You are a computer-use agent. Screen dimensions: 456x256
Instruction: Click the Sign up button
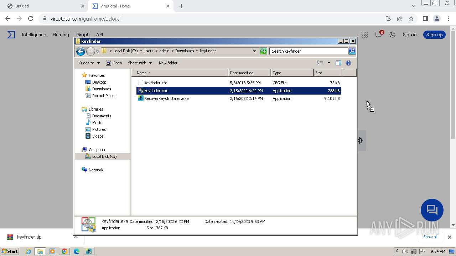click(434, 35)
